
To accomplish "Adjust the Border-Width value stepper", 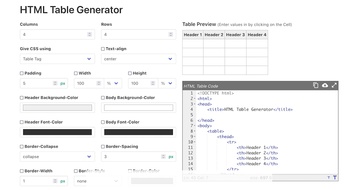I will click(55, 181).
